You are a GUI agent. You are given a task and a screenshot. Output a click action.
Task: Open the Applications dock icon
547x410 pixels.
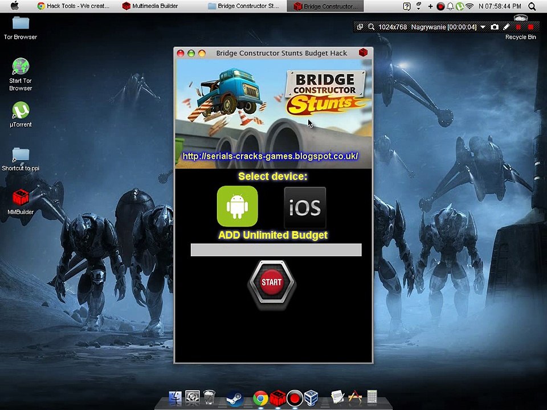click(355, 397)
